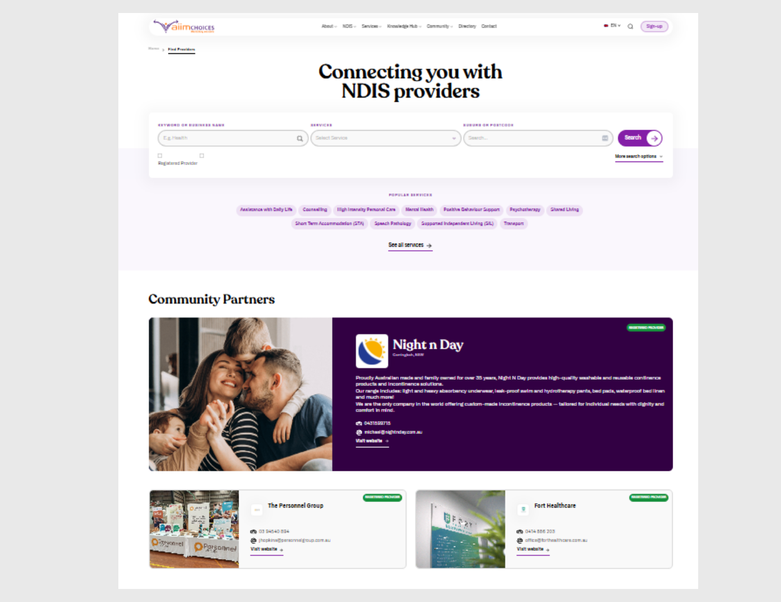The image size is (781, 602).
Task: Open the Knowledge Hub menu
Action: pyautogui.click(x=404, y=26)
